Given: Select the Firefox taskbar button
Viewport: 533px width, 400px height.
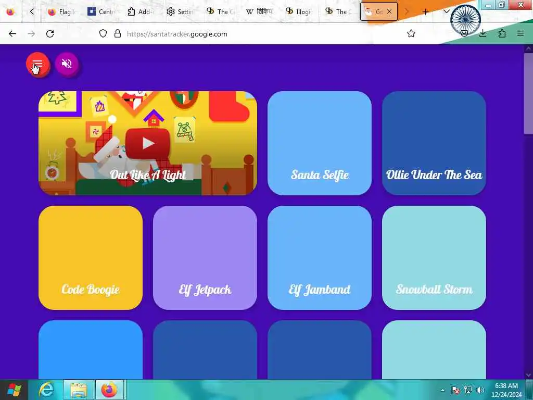Looking at the screenshot, I should (x=110, y=390).
